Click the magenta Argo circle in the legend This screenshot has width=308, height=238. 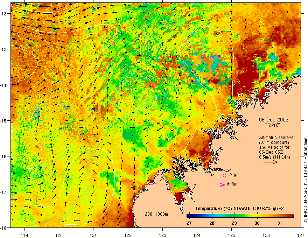224,176
